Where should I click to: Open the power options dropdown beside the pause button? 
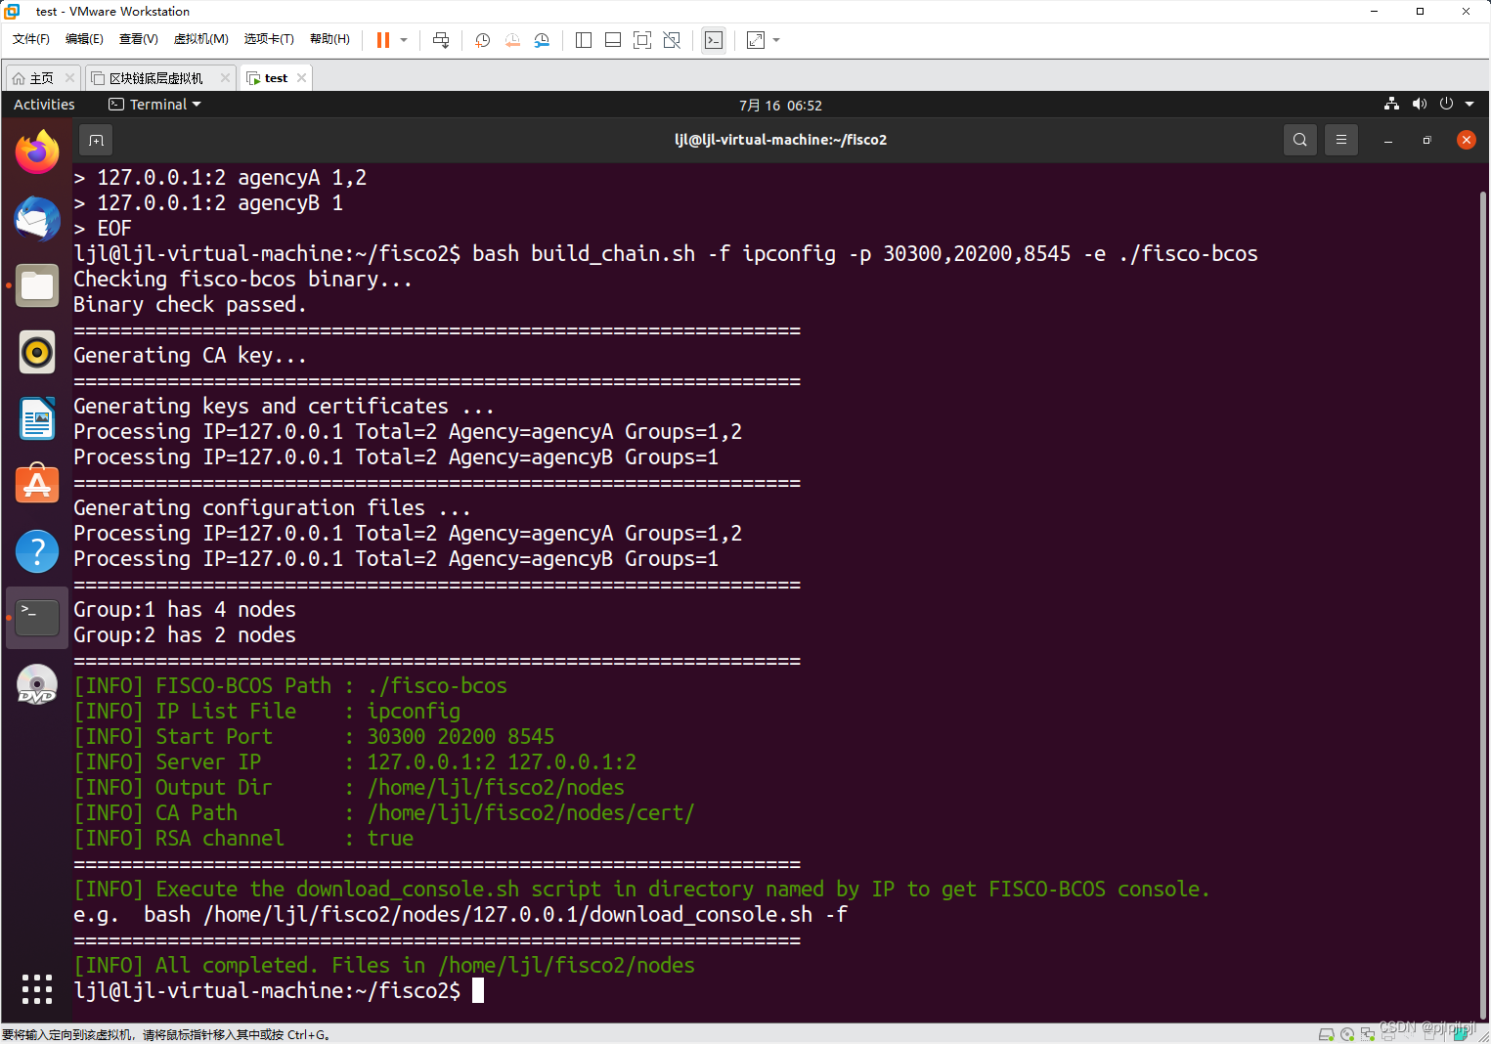click(x=404, y=40)
